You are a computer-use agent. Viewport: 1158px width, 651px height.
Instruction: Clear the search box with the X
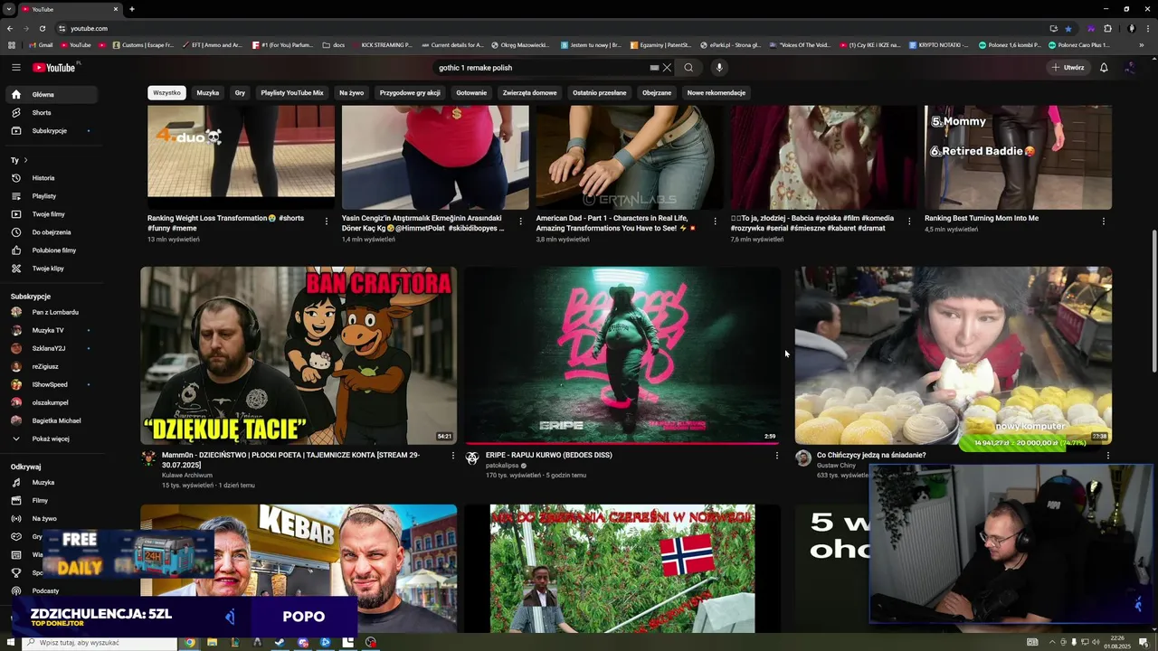[667, 68]
